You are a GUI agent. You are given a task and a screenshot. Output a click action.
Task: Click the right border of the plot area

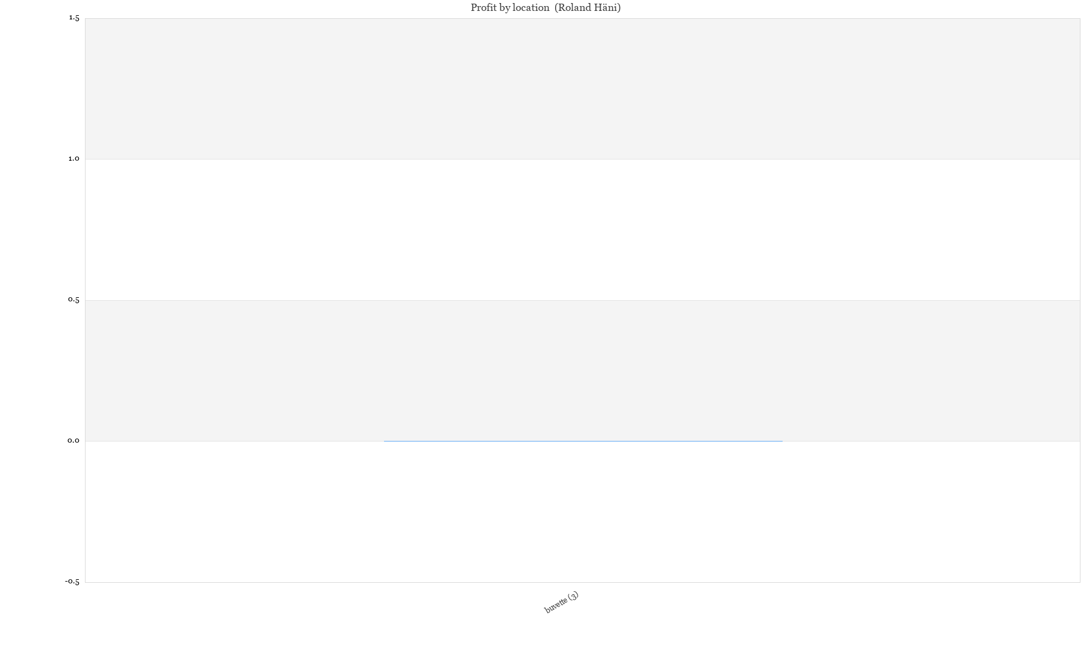pos(1080,300)
